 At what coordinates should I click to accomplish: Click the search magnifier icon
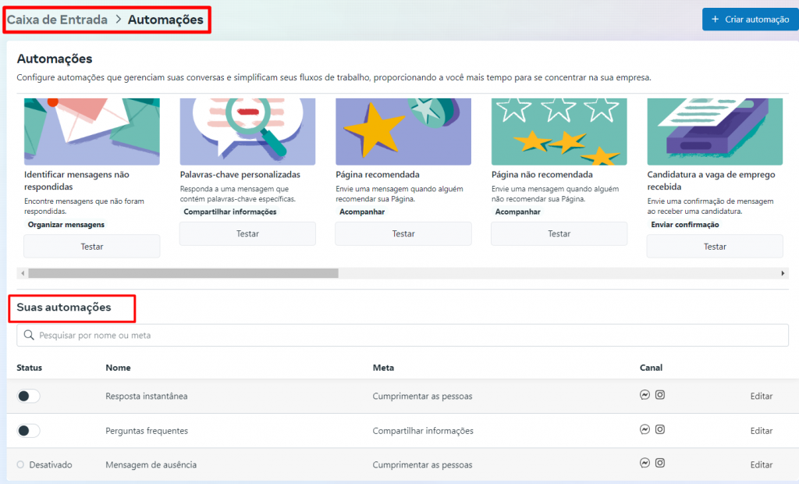(x=29, y=335)
